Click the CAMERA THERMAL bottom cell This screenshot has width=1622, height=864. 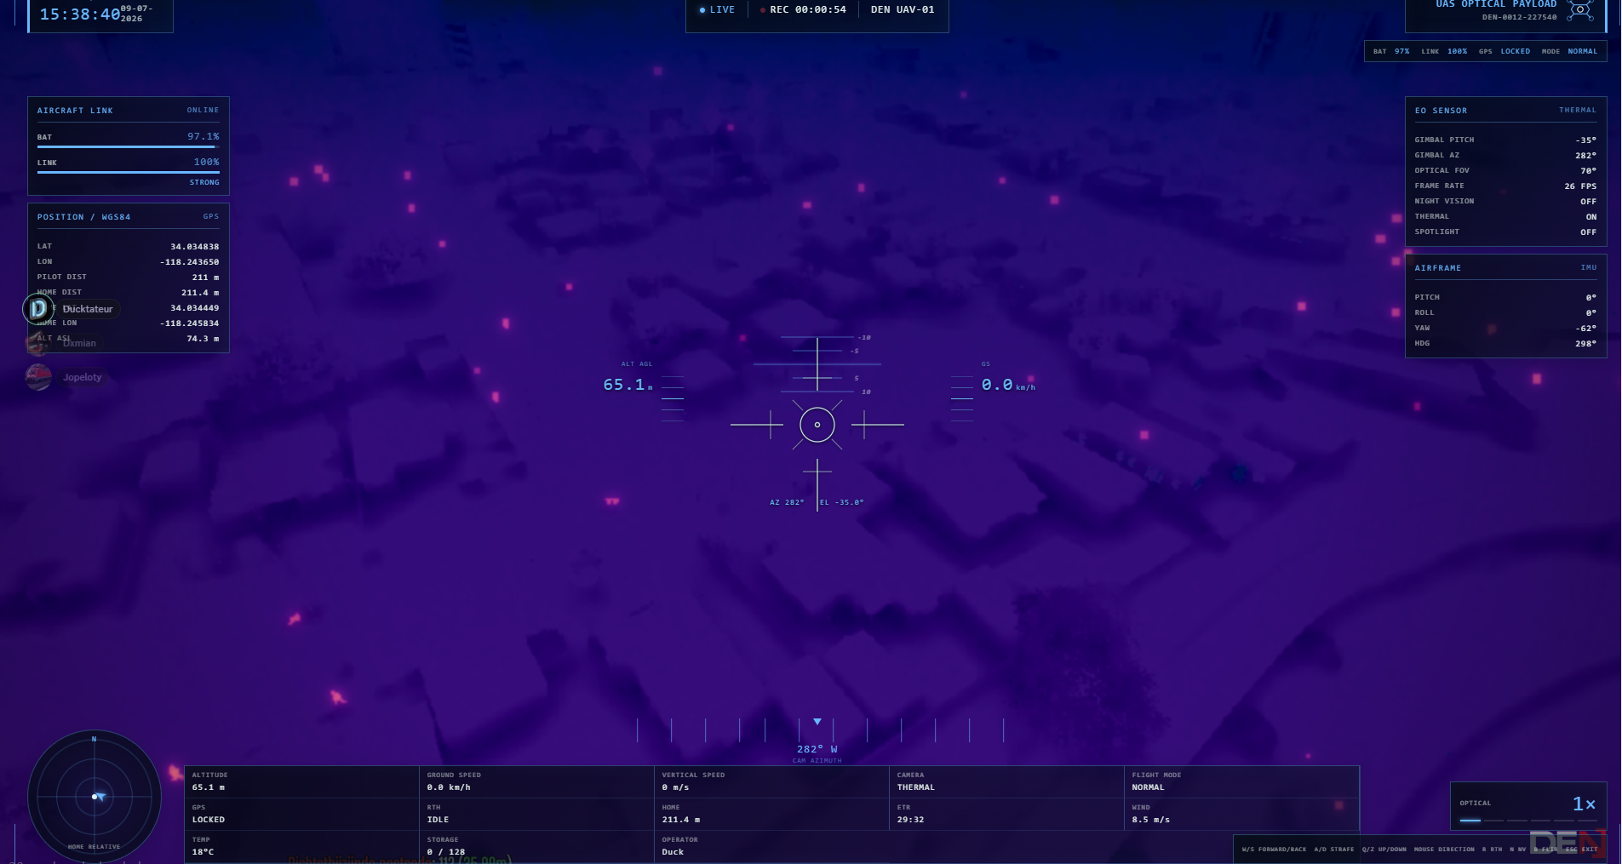(x=1006, y=781)
